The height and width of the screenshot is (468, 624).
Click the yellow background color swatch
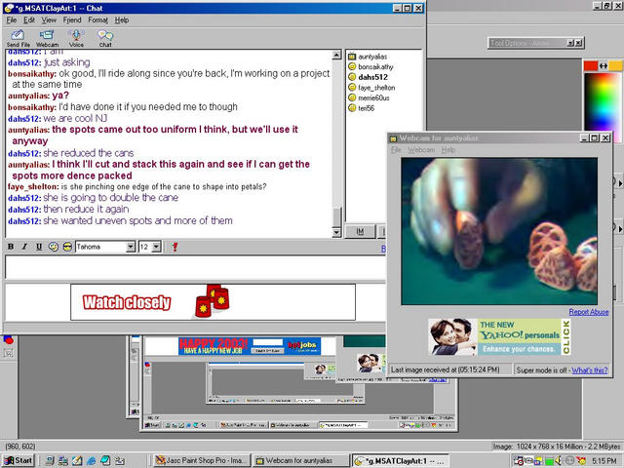[x=615, y=65]
